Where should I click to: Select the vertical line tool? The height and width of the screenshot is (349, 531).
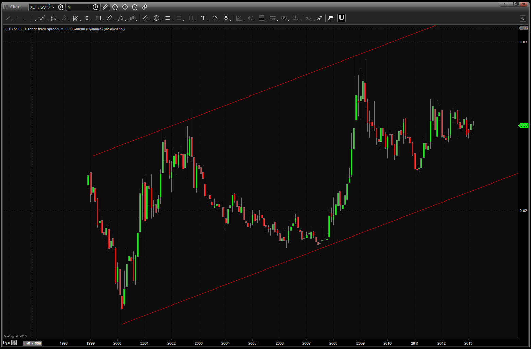pyautogui.click(x=31, y=18)
